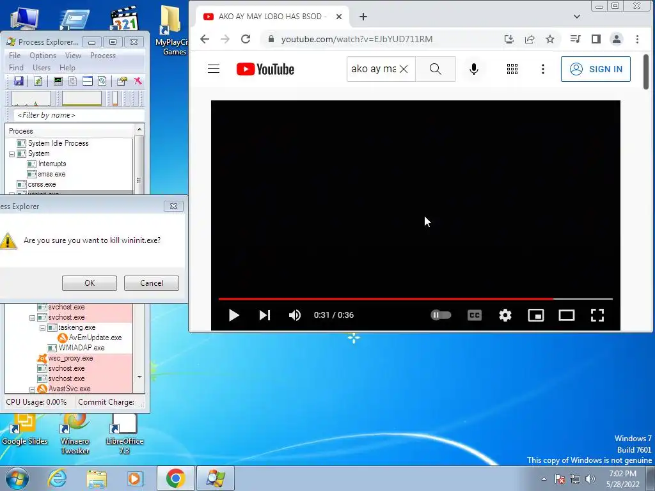This screenshot has width=655, height=491.
Task: Mute the YouTube video volume
Action: 295,315
